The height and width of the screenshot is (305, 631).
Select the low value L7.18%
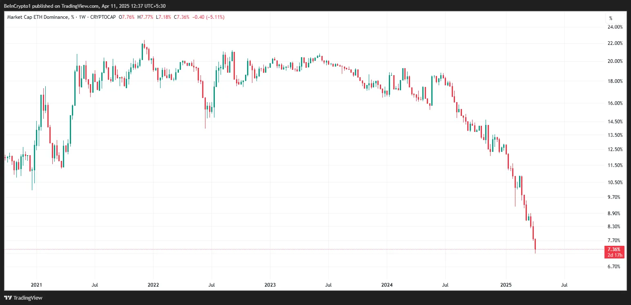point(164,17)
